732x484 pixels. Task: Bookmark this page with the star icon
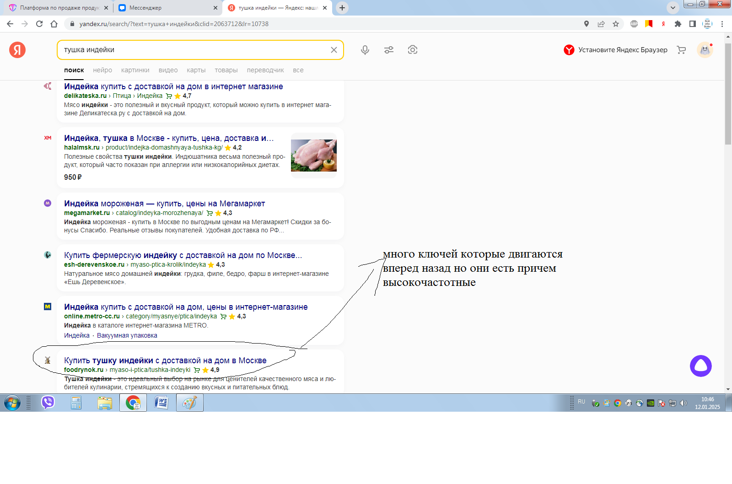tap(616, 24)
